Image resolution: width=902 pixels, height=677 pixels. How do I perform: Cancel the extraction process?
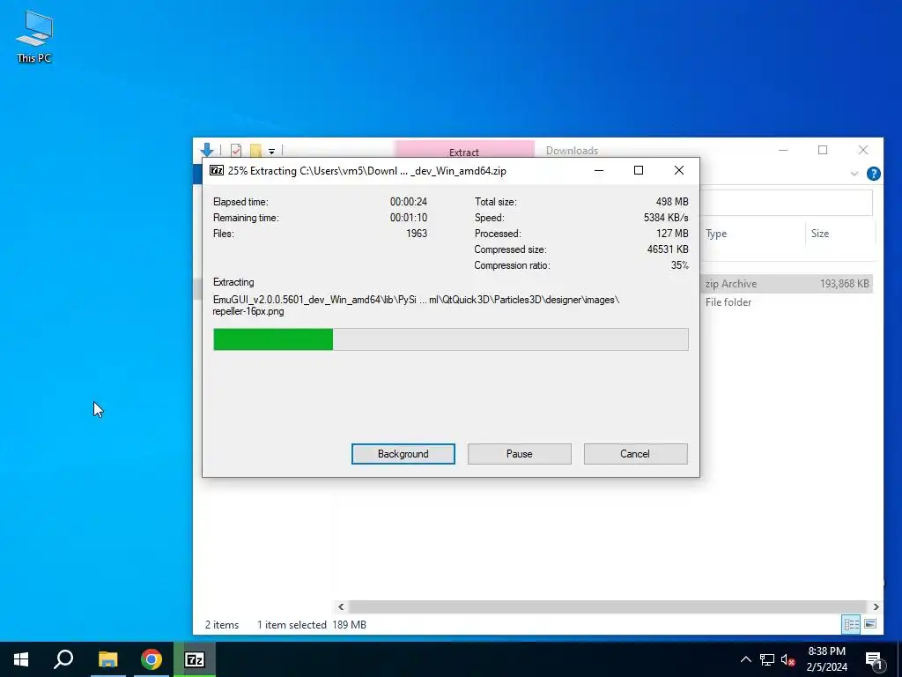(635, 454)
